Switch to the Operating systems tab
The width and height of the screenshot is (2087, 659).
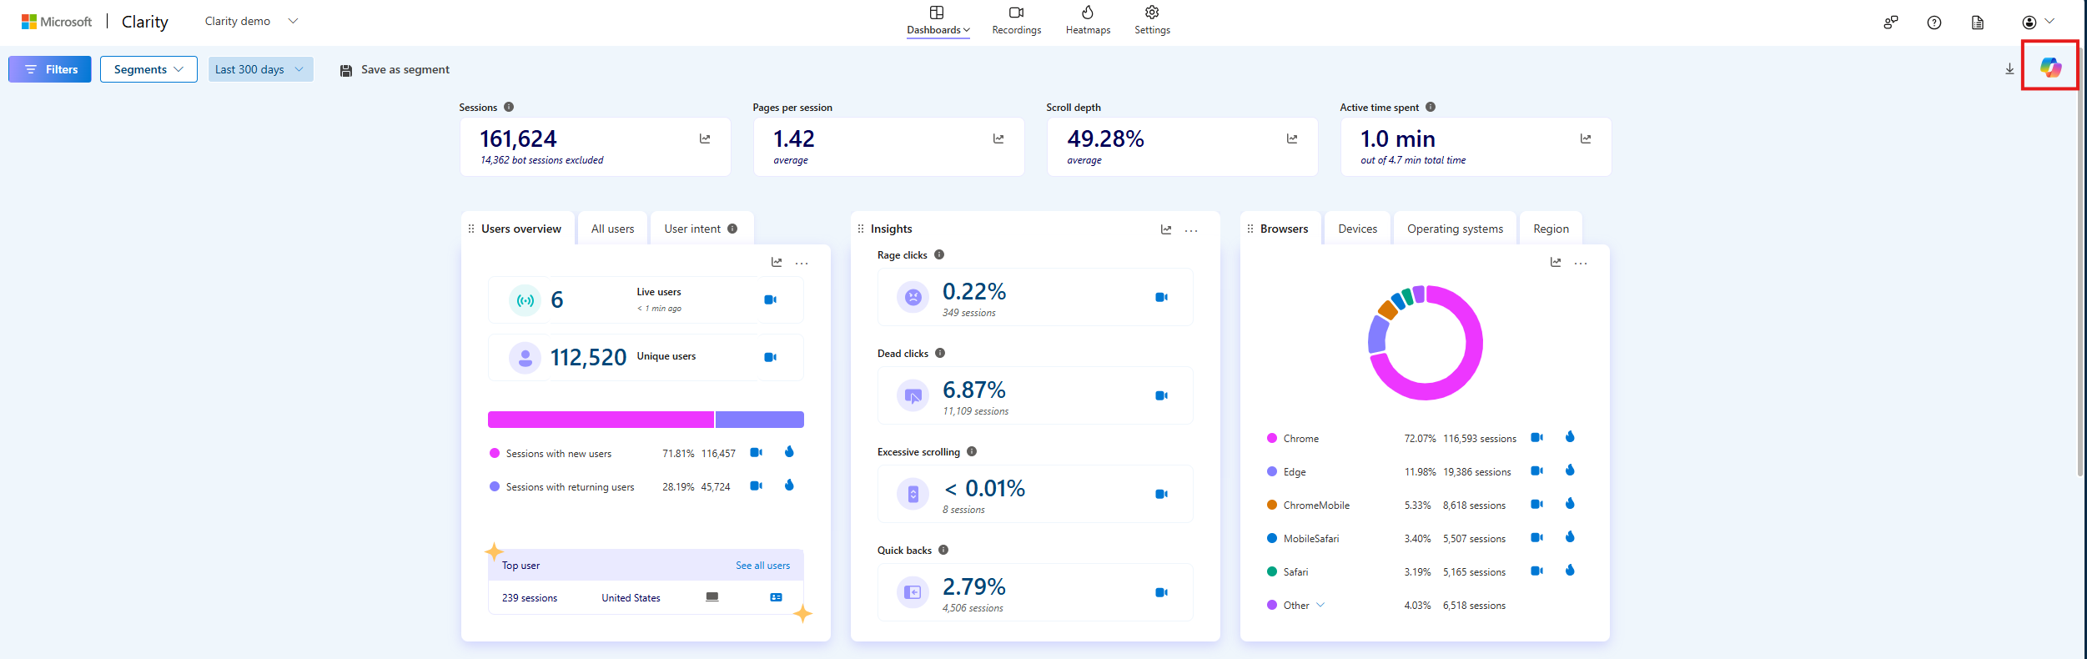coord(1455,229)
